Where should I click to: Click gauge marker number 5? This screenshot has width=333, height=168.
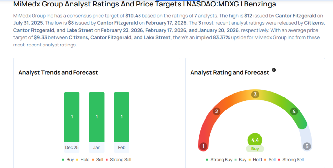point(307,146)
